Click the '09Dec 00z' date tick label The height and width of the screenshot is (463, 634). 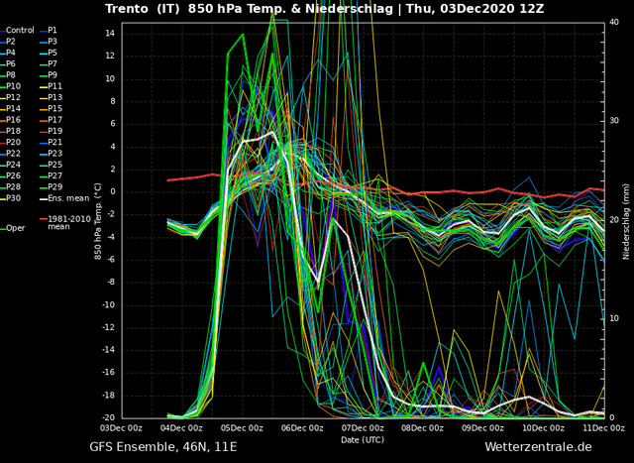(x=483, y=428)
